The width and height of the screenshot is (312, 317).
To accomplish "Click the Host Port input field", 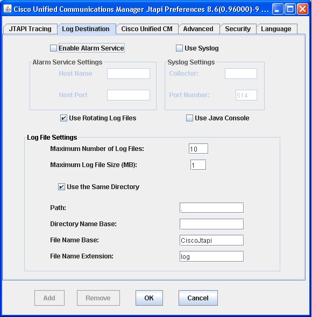I will [129, 95].
